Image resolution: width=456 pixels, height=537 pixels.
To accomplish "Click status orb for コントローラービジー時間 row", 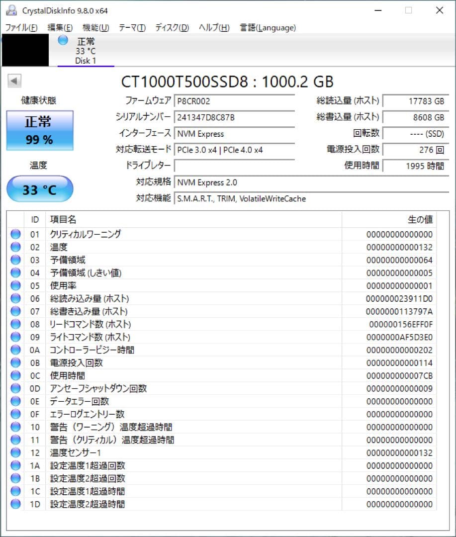I will (15, 350).
